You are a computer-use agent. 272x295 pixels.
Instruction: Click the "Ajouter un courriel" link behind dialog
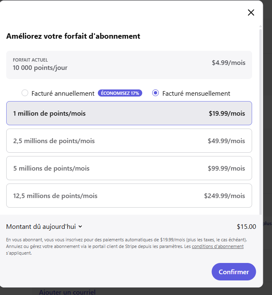(x=67, y=292)
